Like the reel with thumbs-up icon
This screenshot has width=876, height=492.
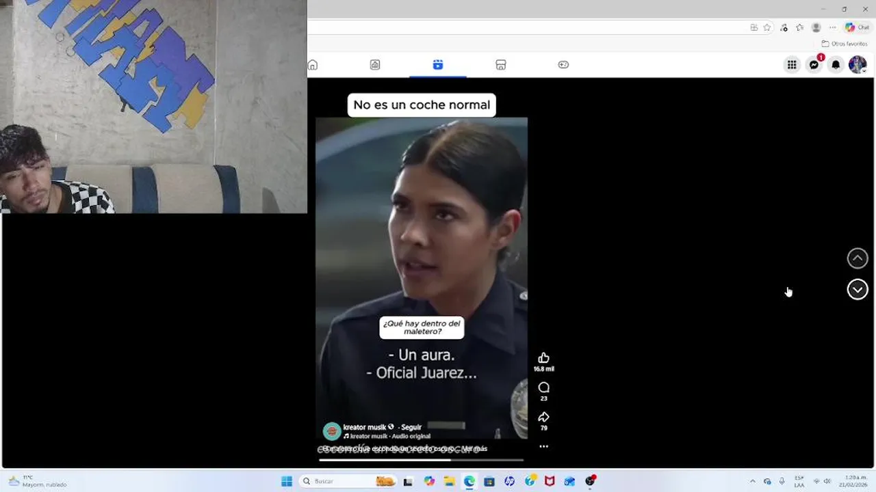pyautogui.click(x=543, y=358)
